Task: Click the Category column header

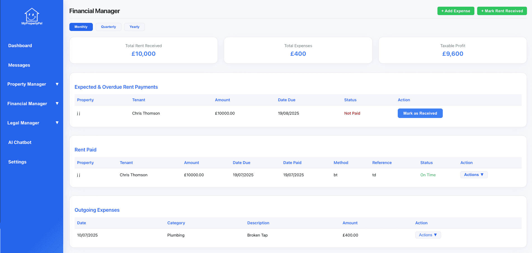Action: click(x=176, y=223)
